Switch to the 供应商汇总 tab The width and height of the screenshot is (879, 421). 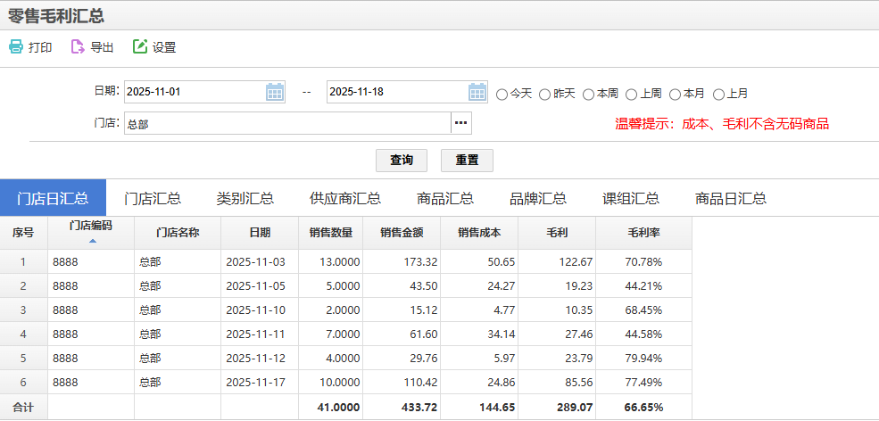[344, 198]
